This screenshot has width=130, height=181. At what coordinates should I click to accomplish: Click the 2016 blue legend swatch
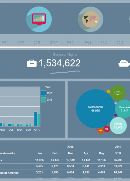43,93
